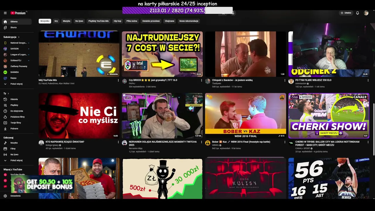This screenshot has height=211, width=375.
Task: Open CANAL+ SPORT channel link
Action: [x=302, y=149]
